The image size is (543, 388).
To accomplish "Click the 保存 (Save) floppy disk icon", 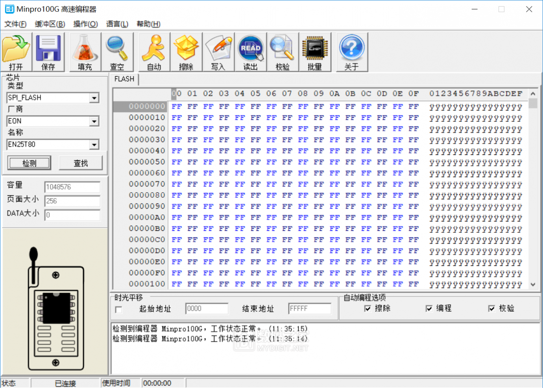I will coord(48,52).
